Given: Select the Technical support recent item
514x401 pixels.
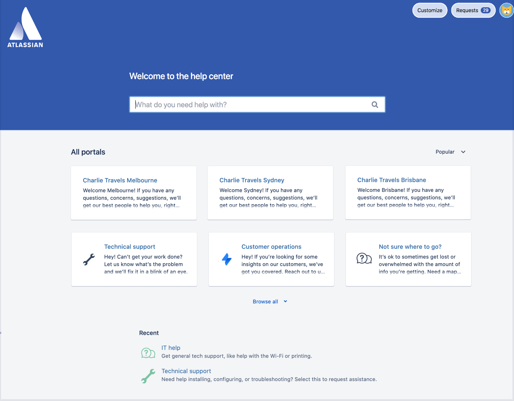Looking at the screenshot, I should [x=186, y=371].
